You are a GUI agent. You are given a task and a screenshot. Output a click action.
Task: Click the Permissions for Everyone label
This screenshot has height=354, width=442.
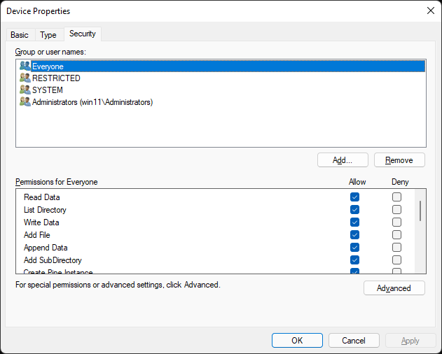coord(56,182)
